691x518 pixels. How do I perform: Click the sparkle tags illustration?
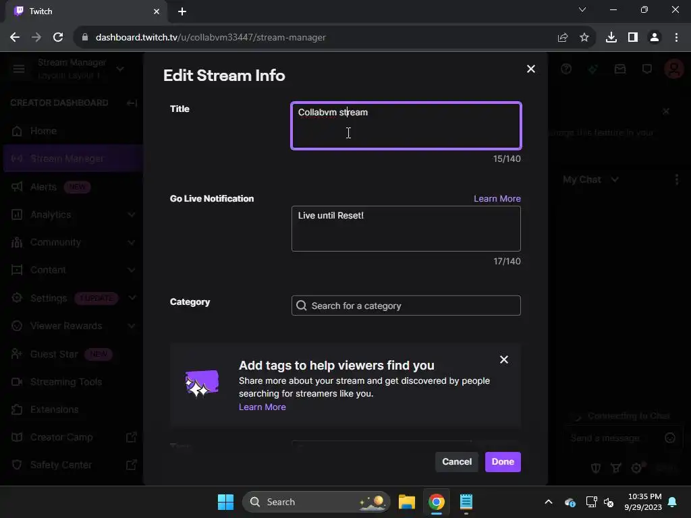point(202,383)
